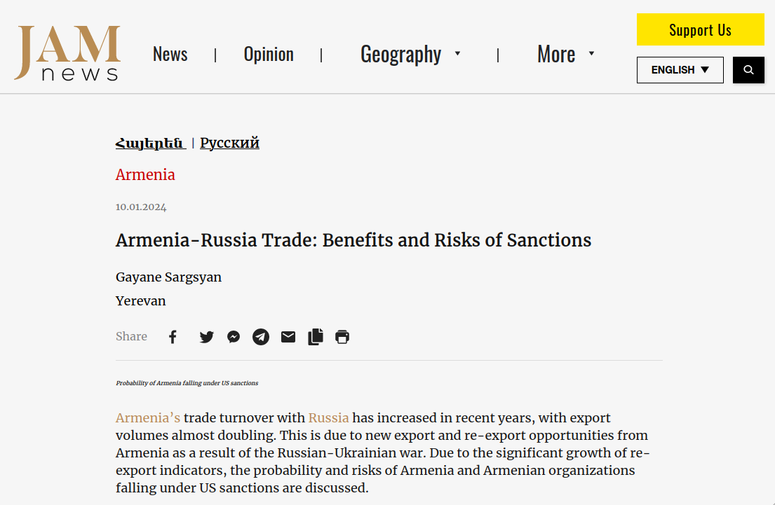This screenshot has height=505, width=775.
Task: Switch to Русский version
Action: [x=229, y=143]
